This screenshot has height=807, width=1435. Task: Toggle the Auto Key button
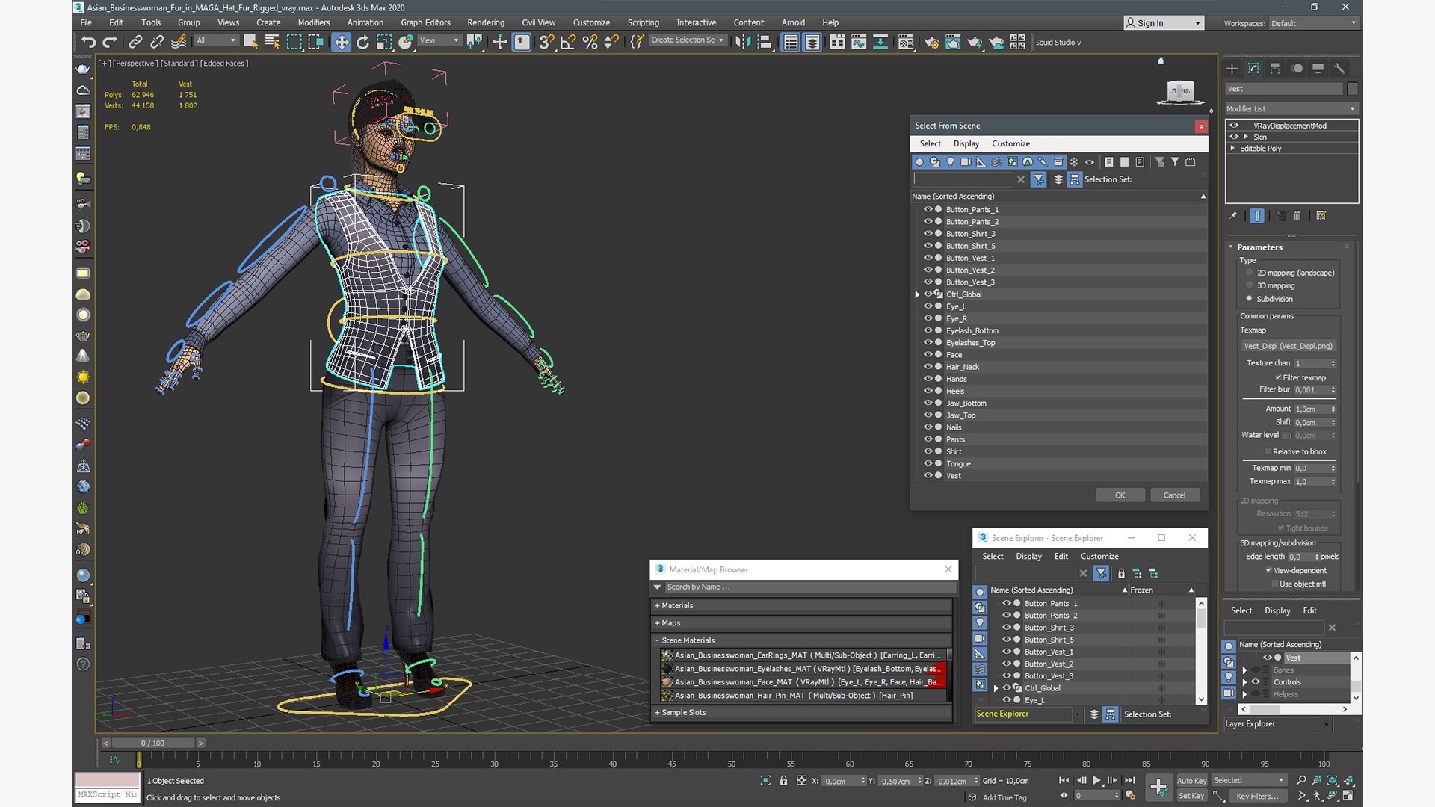(1191, 780)
